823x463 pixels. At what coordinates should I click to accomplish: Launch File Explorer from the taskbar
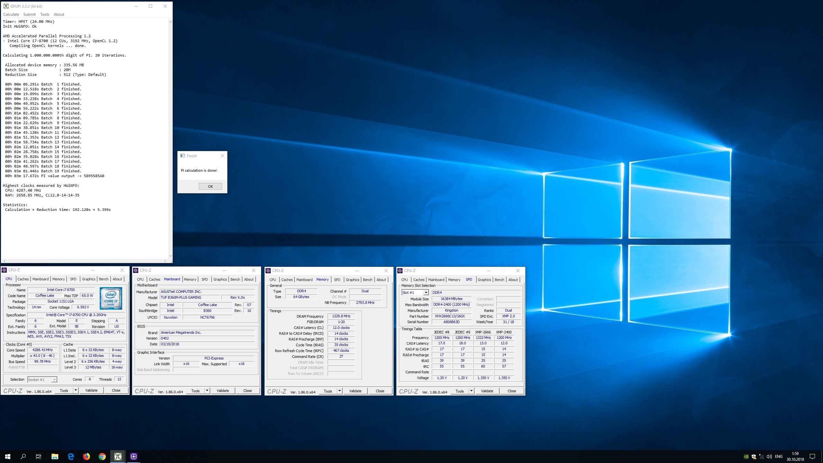[55, 456]
